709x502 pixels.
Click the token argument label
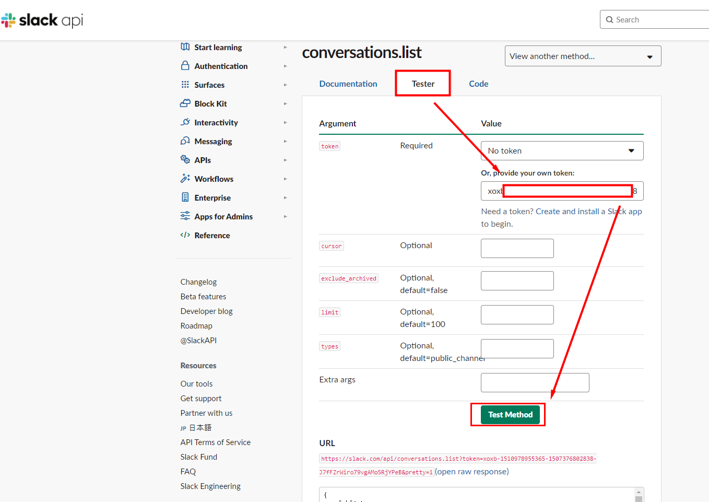pos(329,146)
